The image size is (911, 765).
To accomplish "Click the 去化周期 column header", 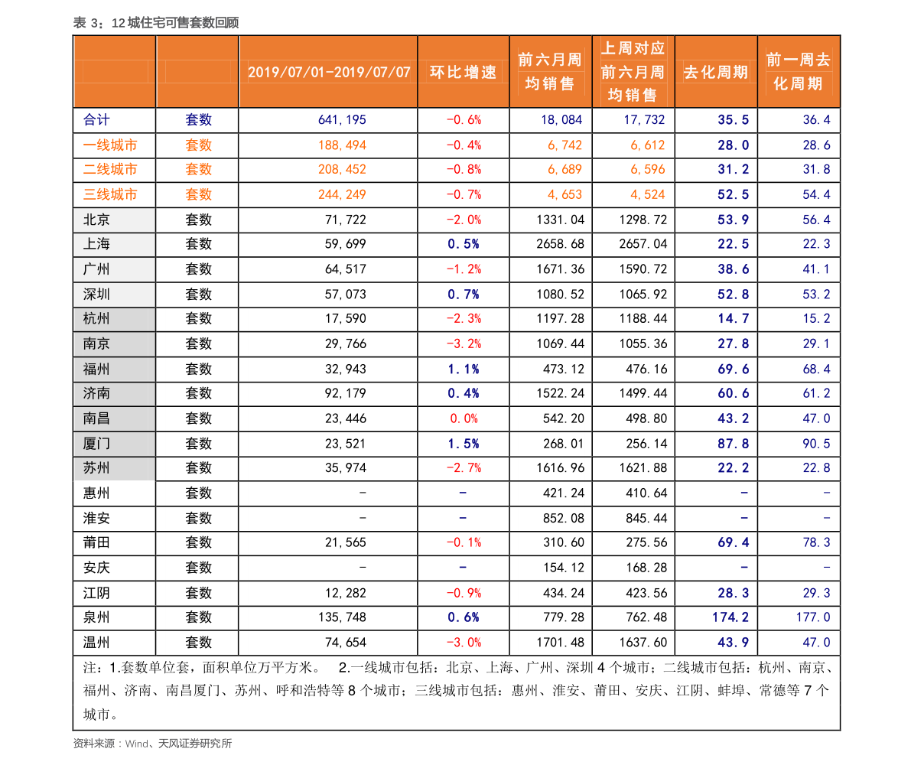I will (715, 72).
